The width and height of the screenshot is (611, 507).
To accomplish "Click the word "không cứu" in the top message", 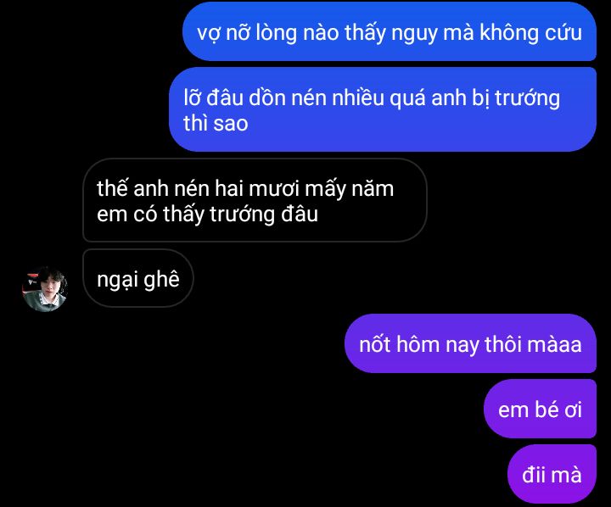I will coord(530,33).
